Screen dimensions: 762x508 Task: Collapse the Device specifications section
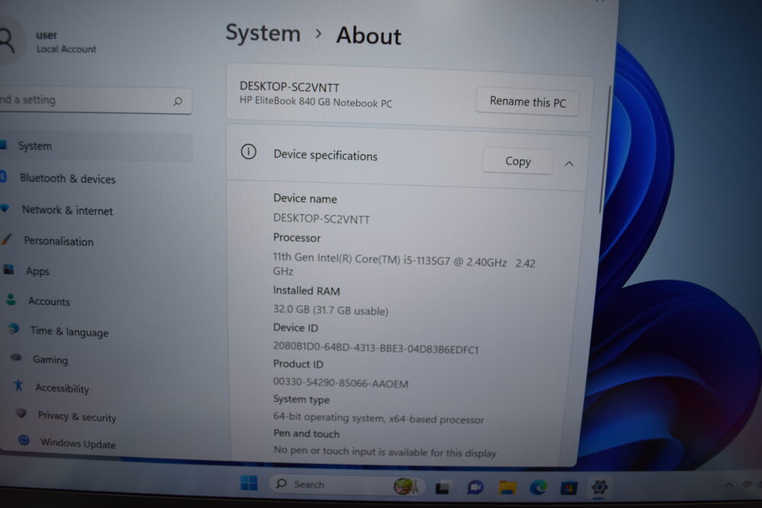(569, 164)
